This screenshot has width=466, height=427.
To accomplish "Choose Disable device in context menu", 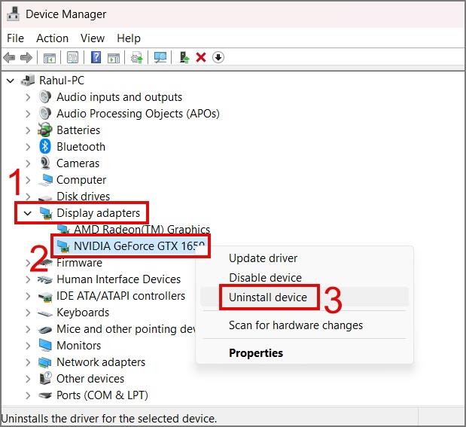I will 305,277.
